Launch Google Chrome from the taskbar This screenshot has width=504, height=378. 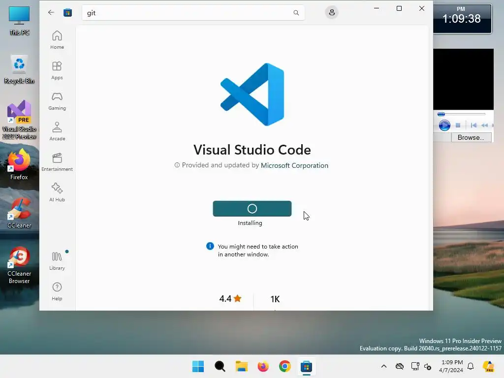point(285,366)
